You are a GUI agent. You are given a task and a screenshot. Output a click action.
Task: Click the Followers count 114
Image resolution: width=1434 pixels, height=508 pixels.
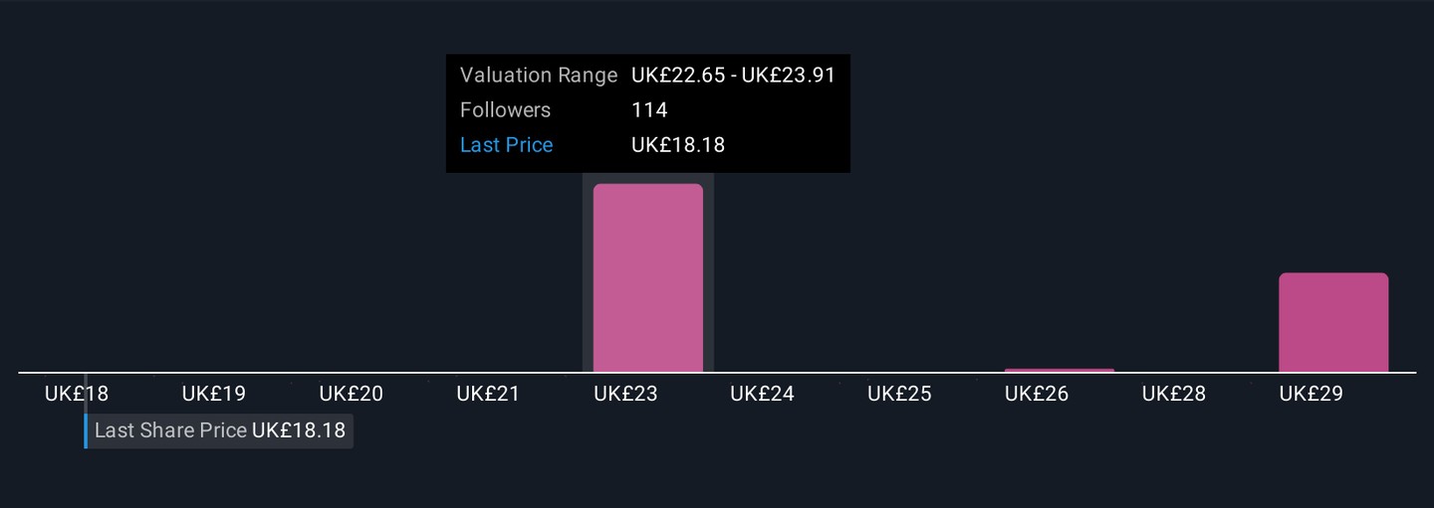click(x=649, y=110)
